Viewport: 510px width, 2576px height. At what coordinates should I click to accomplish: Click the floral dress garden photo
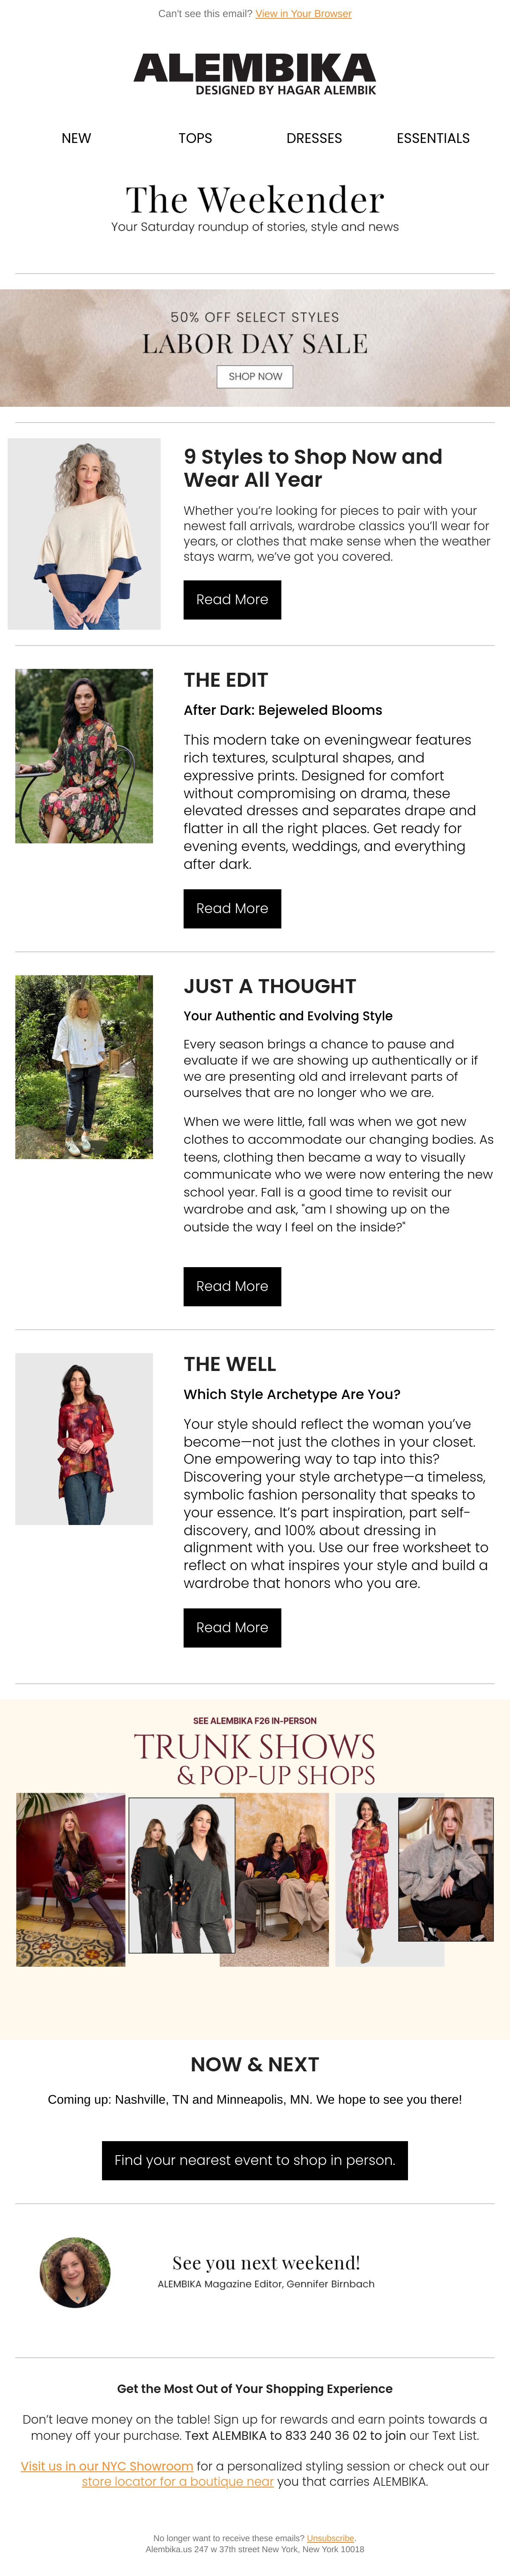pos(84,756)
